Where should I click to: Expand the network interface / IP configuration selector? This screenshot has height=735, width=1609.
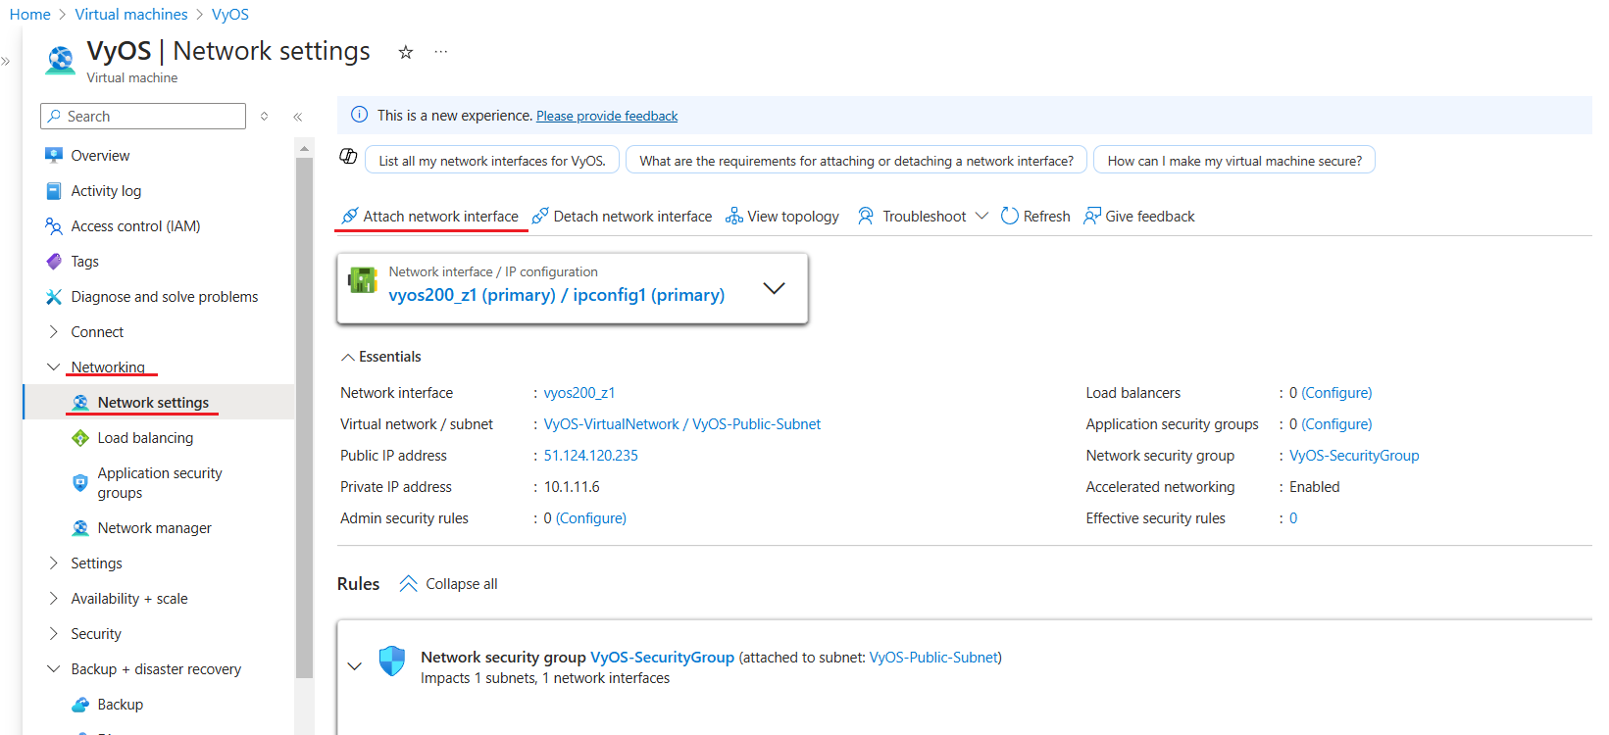pyautogui.click(x=774, y=288)
